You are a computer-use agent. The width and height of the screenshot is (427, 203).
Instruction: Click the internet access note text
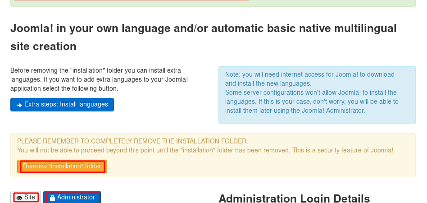pos(309,79)
